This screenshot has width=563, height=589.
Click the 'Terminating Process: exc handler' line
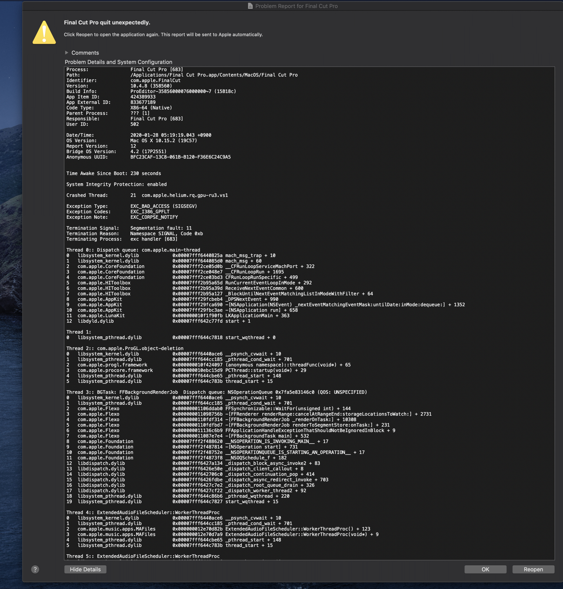coord(122,239)
